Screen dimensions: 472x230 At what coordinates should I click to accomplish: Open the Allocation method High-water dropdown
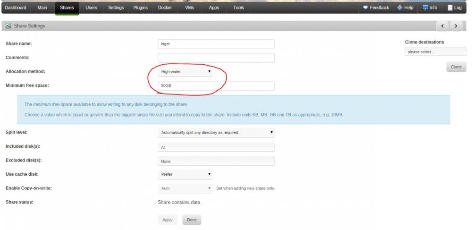point(185,72)
